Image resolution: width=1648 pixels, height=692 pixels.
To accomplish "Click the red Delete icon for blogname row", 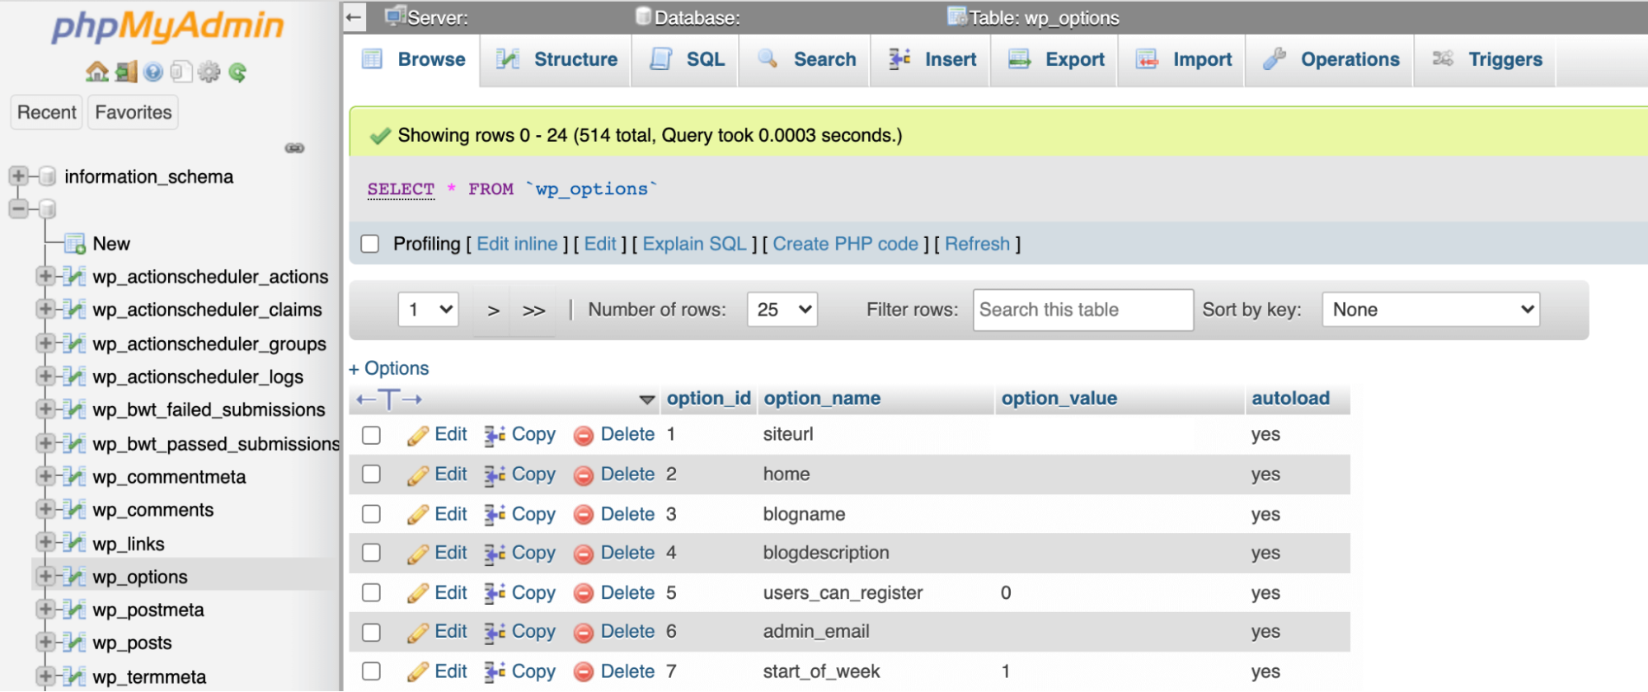I will point(584,516).
